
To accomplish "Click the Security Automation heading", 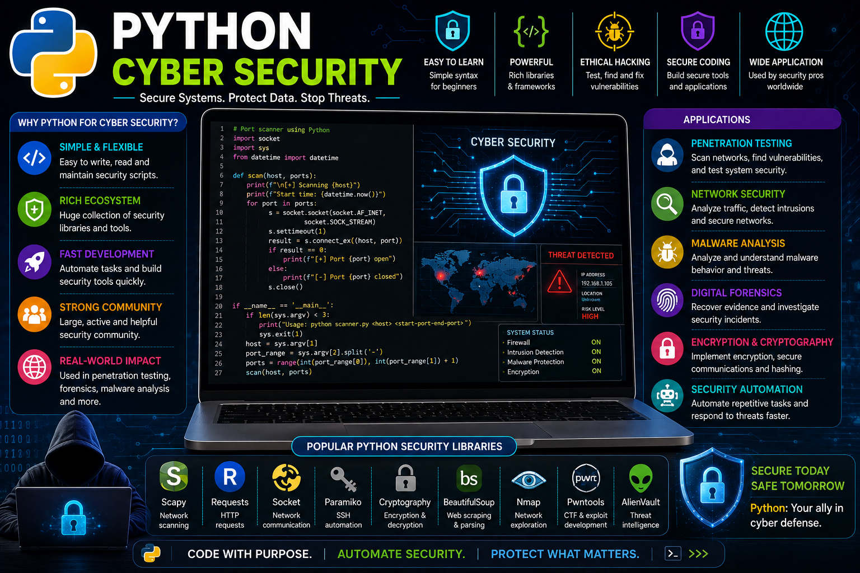I will 747,389.
